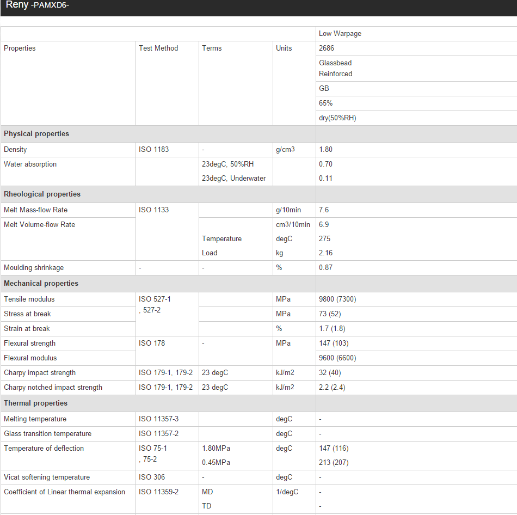This screenshot has width=517, height=515.
Task: Select the Flexural strength row label
Action: click(29, 344)
